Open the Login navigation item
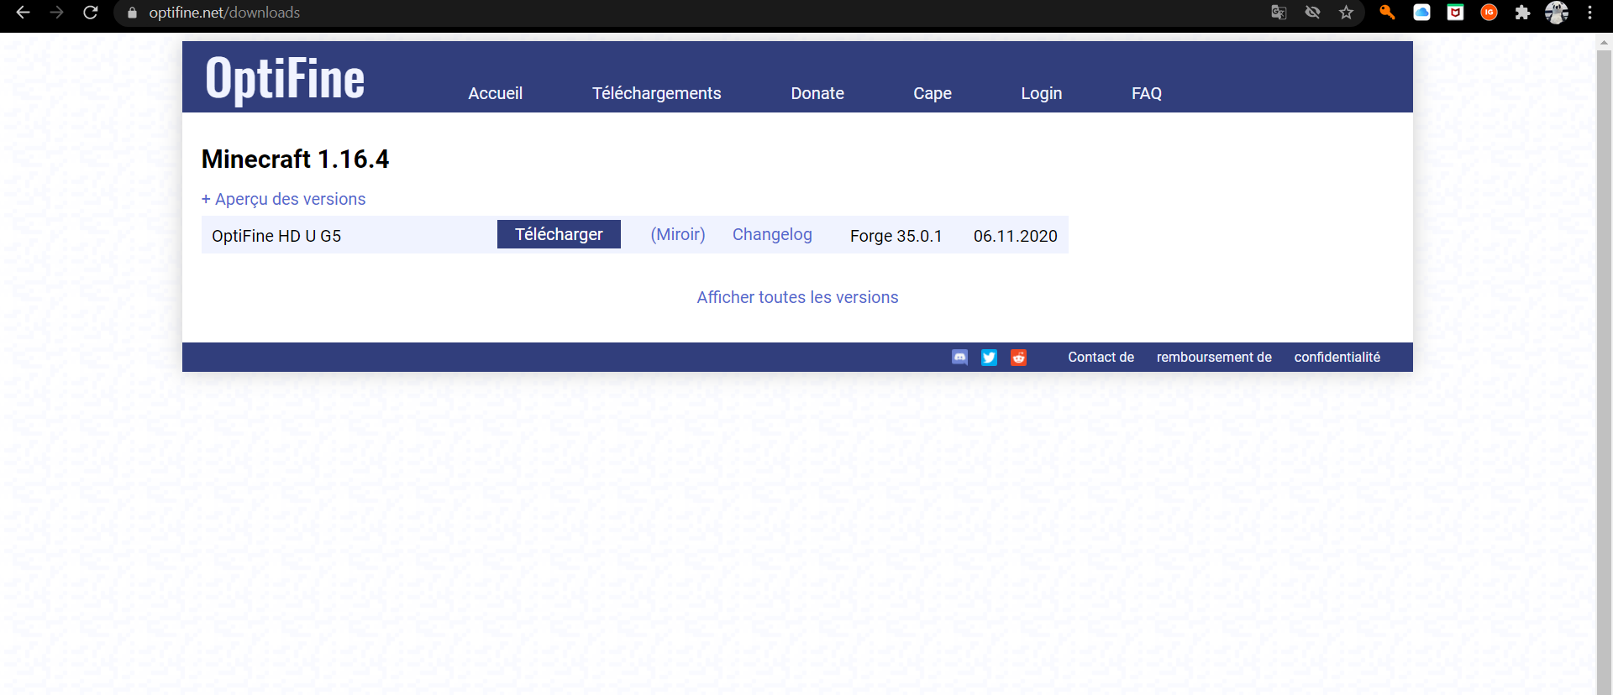This screenshot has height=695, width=1613. click(1042, 93)
